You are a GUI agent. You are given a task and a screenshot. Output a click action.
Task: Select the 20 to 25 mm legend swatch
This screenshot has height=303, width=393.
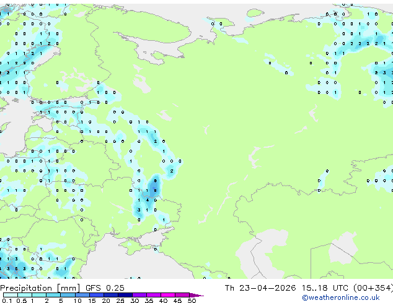(x=111, y=295)
